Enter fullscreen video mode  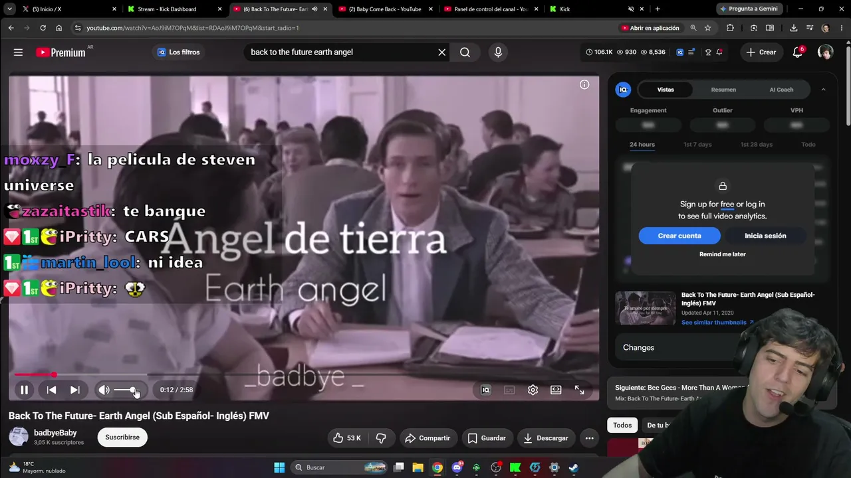point(579,390)
